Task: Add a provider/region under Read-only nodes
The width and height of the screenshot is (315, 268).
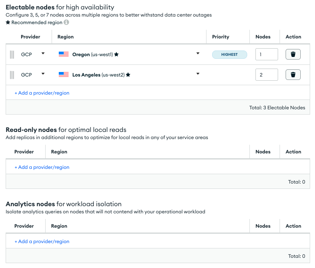Action: (42, 167)
